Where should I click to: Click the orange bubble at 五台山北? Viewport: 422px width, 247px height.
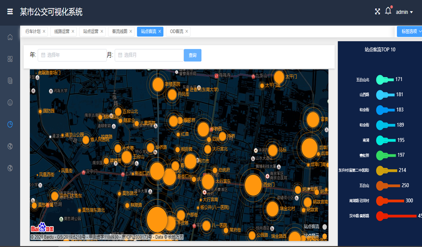tap(118, 111)
